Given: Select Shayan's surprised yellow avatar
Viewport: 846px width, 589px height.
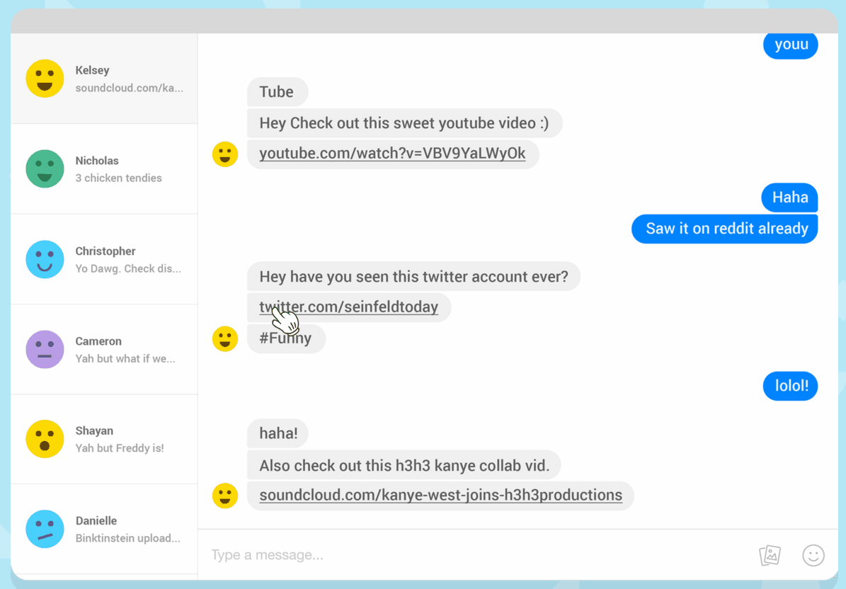Looking at the screenshot, I should (45, 439).
